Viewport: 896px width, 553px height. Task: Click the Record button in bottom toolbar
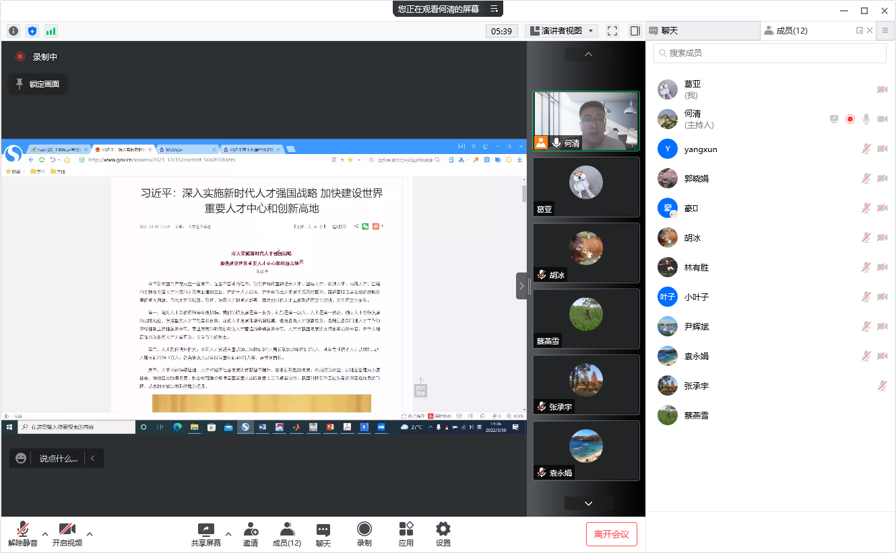364,533
